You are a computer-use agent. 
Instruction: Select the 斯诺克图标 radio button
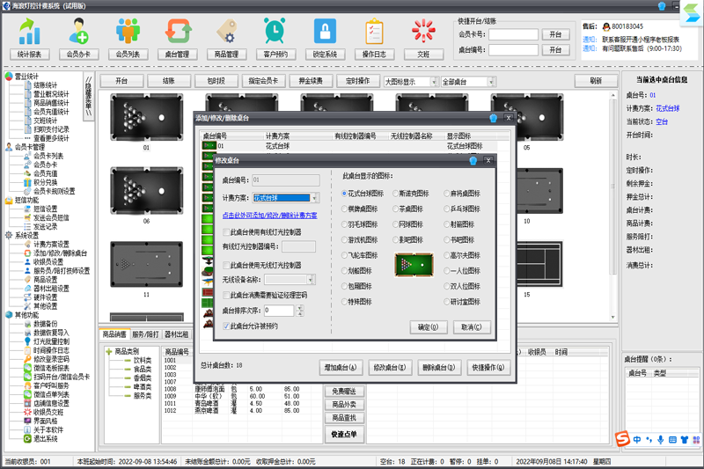(396, 194)
